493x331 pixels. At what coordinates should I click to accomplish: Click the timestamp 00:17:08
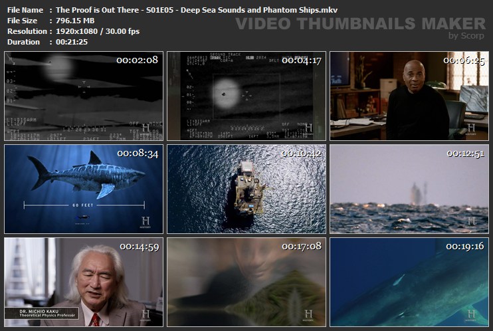[302, 246]
